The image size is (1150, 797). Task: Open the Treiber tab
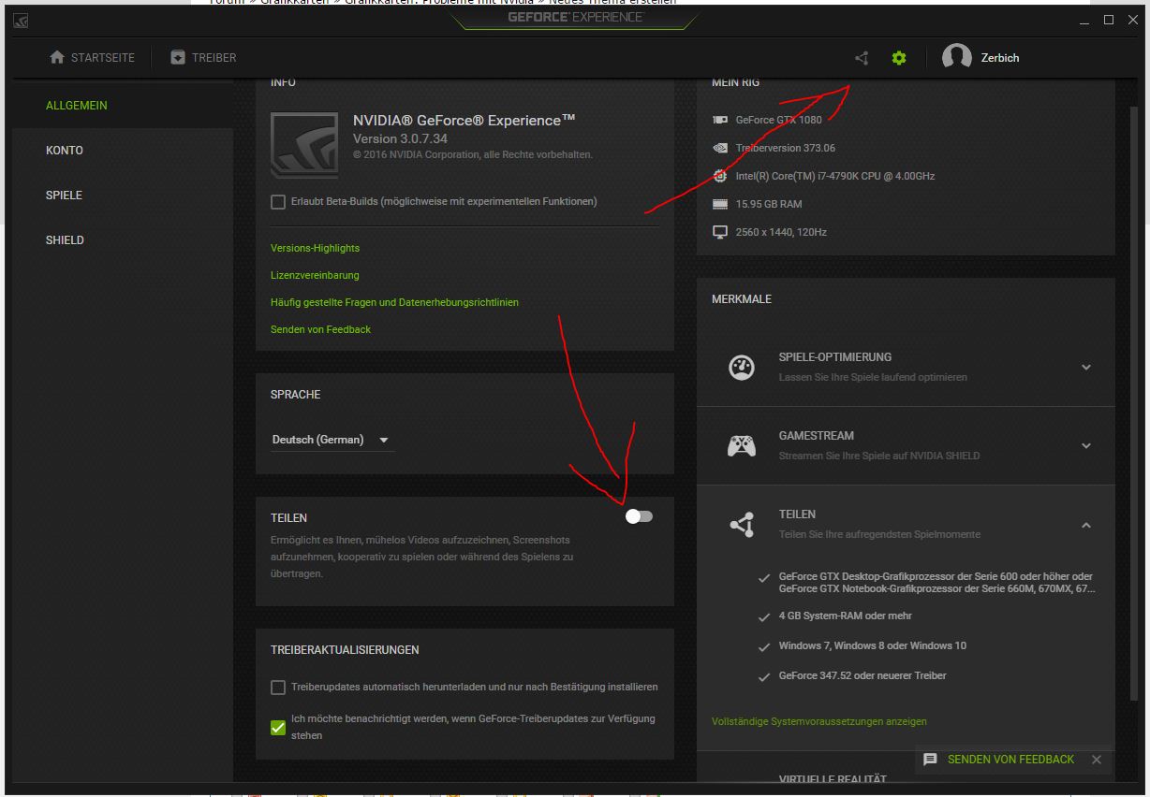(x=203, y=58)
